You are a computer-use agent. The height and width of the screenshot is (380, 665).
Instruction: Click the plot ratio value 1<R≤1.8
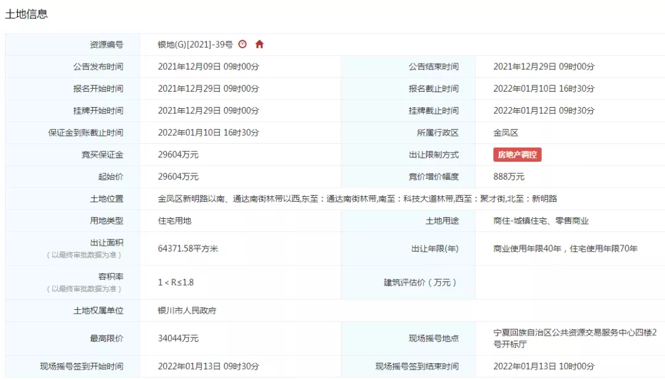(175, 282)
